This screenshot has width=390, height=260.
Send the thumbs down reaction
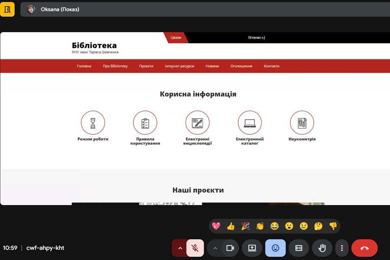pos(333,226)
